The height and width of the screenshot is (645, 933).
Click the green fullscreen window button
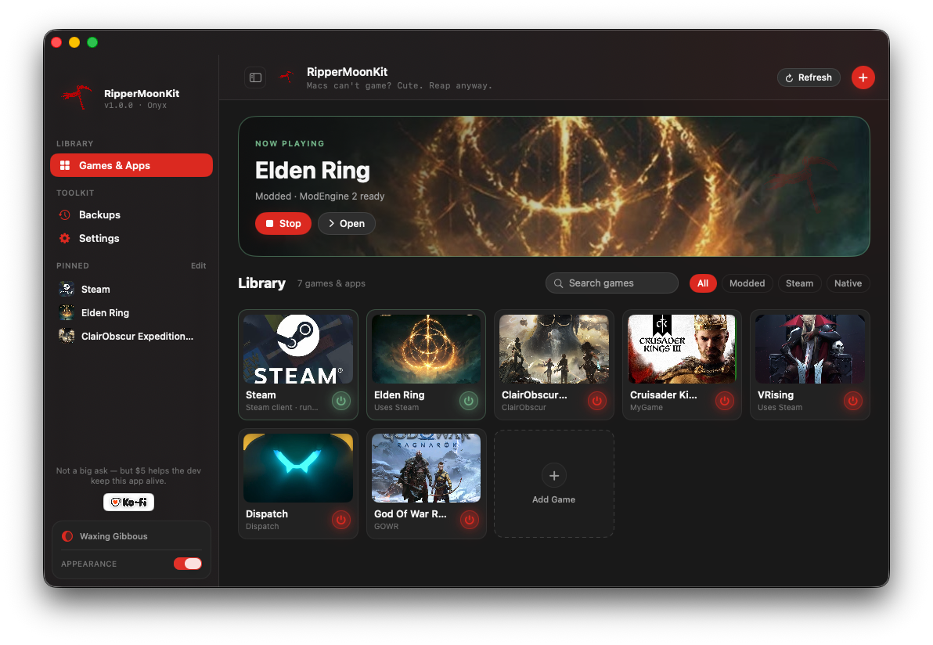(92, 42)
